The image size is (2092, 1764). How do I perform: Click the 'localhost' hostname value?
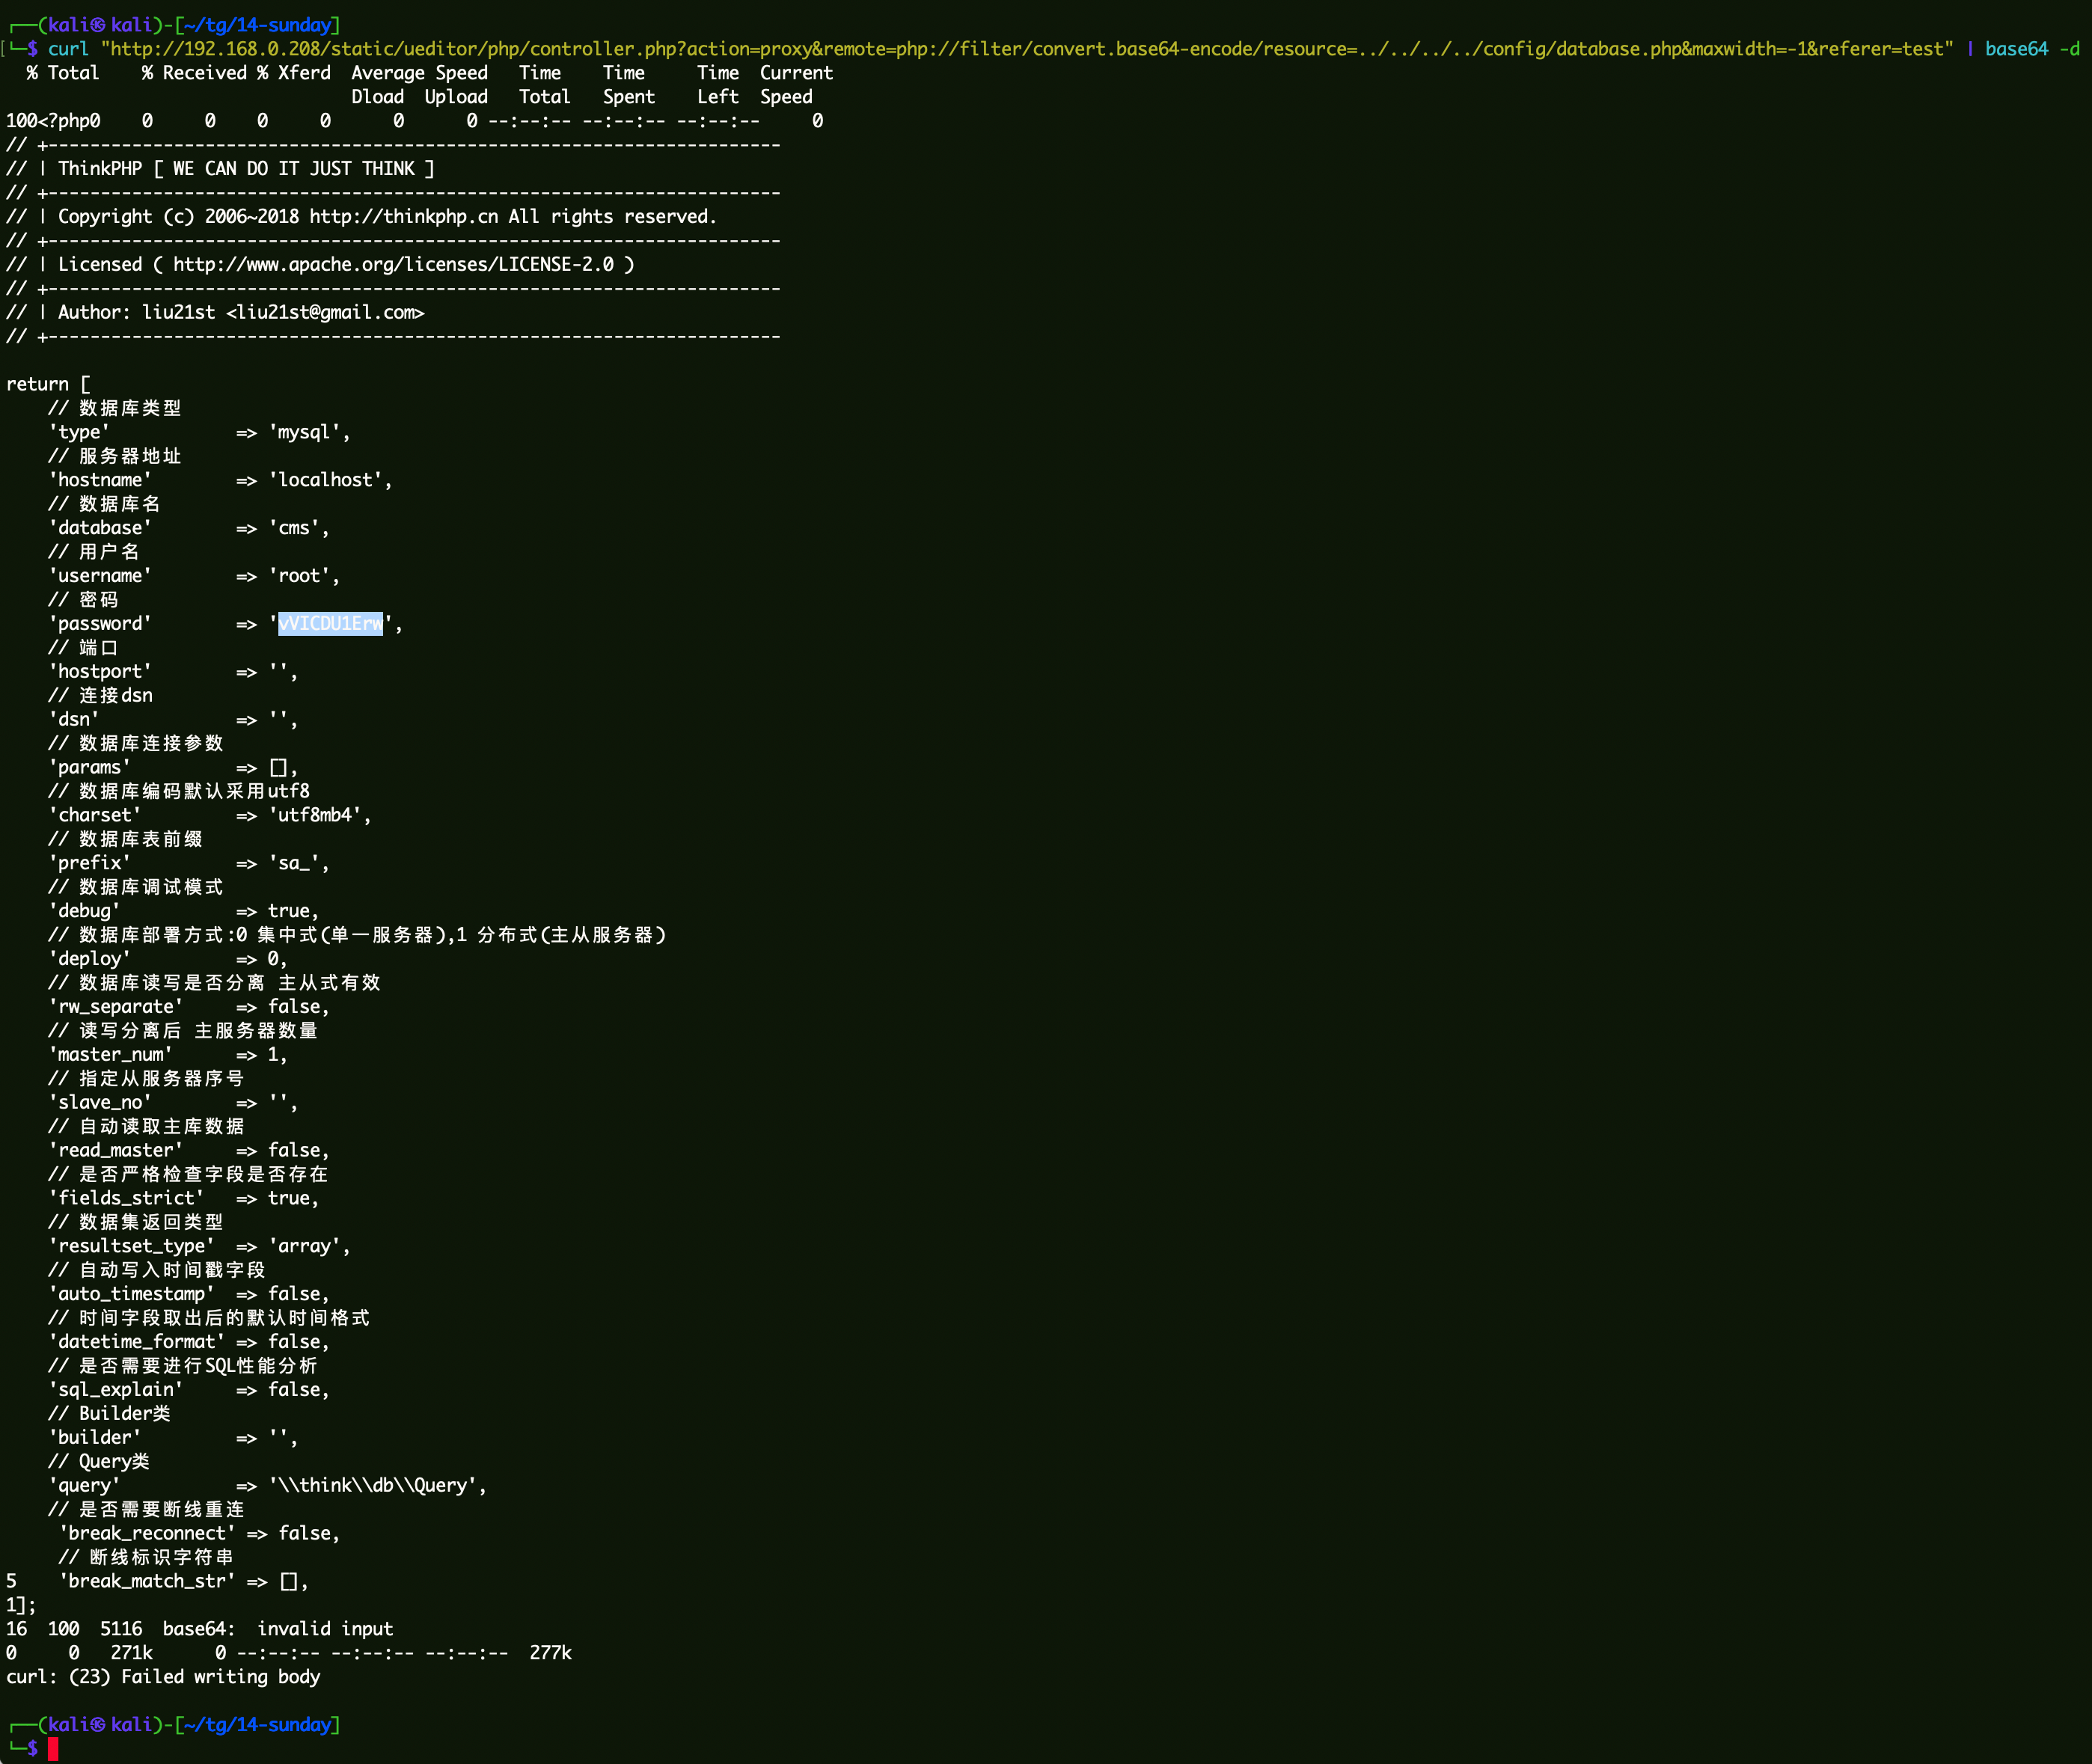(x=325, y=480)
